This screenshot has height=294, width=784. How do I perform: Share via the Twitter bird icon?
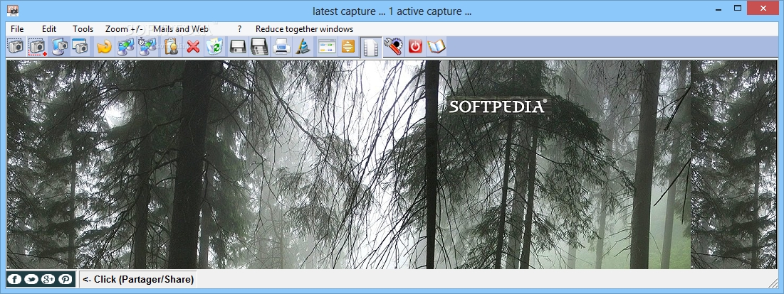(x=31, y=279)
